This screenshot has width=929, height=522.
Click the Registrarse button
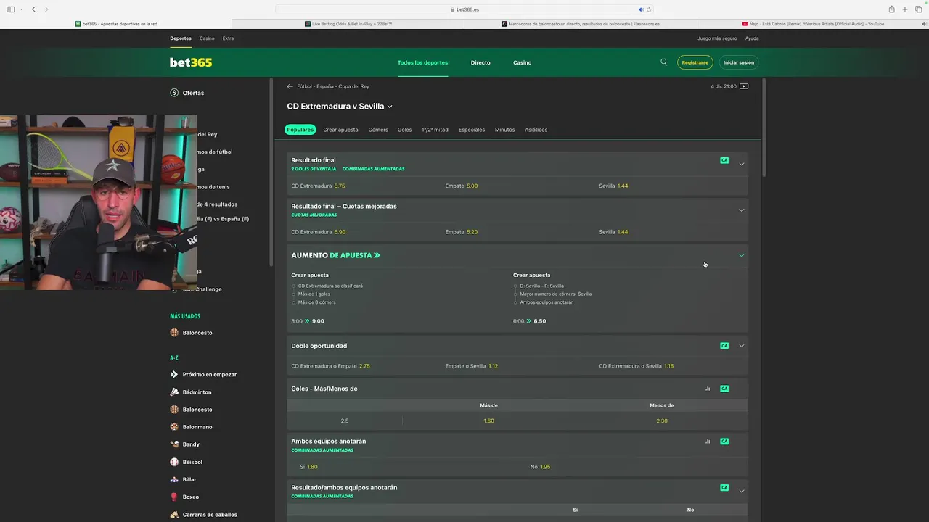tap(695, 62)
